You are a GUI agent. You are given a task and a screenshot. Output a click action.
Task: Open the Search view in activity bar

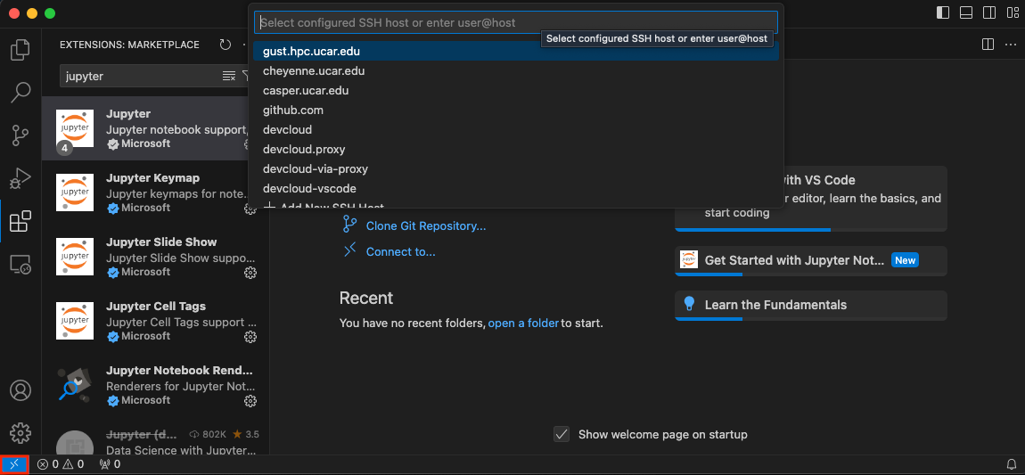pos(20,92)
